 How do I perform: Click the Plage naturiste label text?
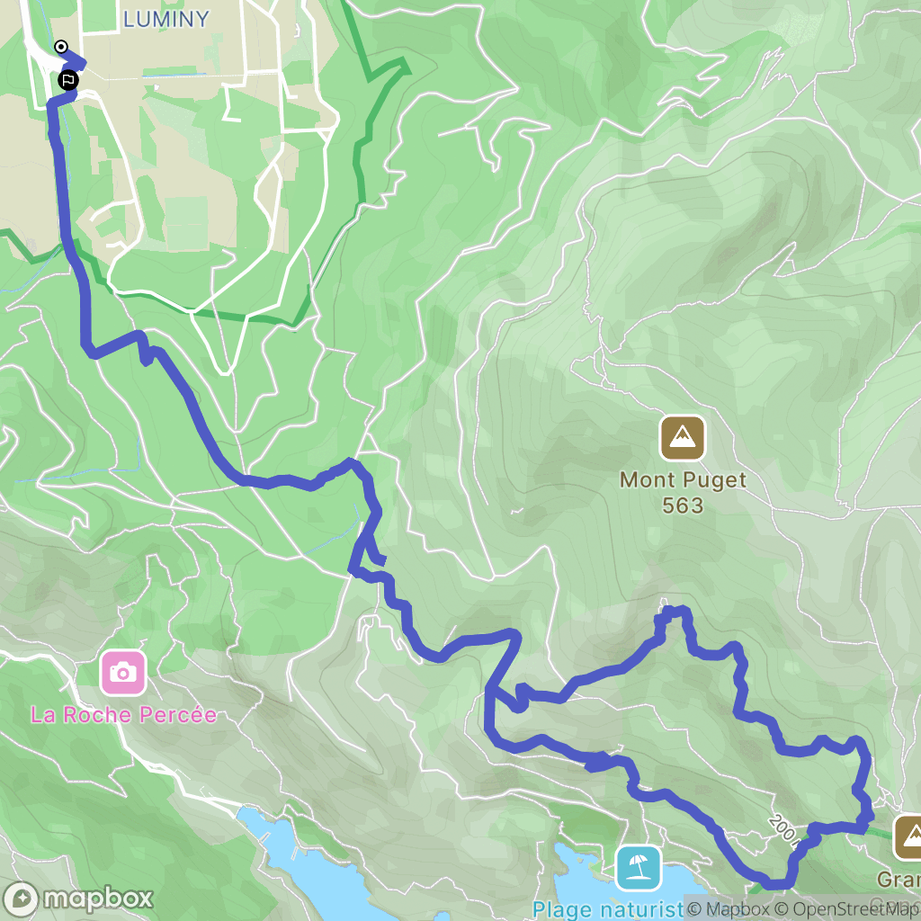(x=608, y=909)
